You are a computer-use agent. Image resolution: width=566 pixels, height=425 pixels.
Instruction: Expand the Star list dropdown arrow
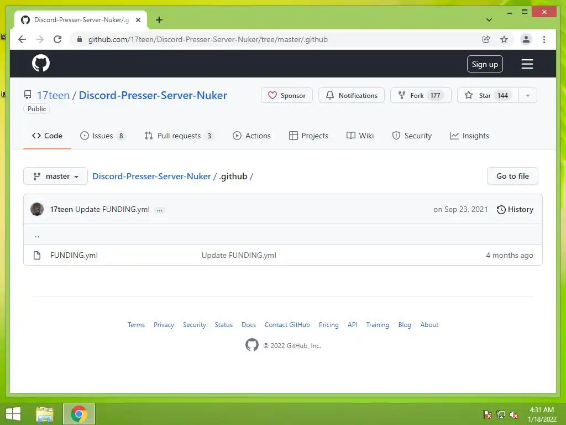tap(528, 95)
